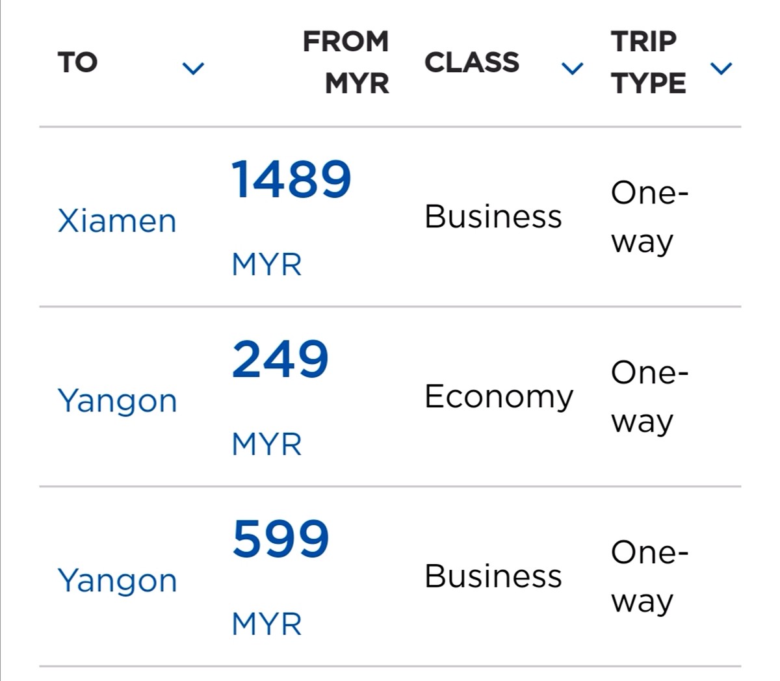Select the FROM MYR column header

tap(346, 63)
